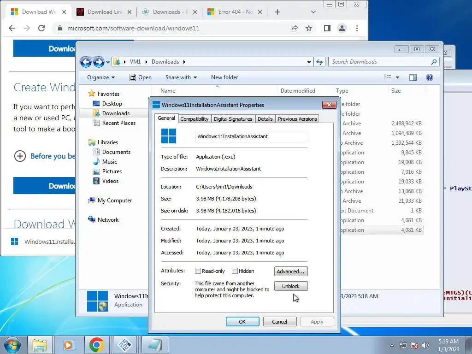The image size is (472, 354).
Task: Switch to the Compatibility tab
Action: pos(195,119)
